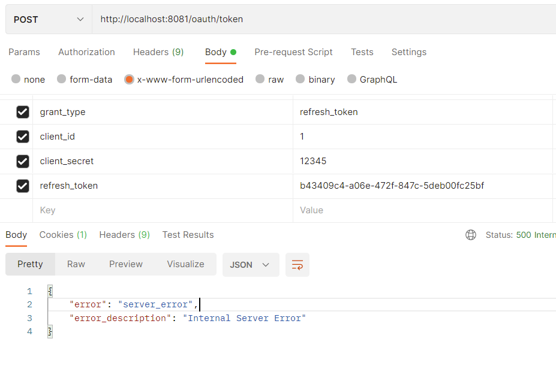This screenshot has width=556, height=378.
Task: Switch response view to Raw
Action: click(76, 264)
